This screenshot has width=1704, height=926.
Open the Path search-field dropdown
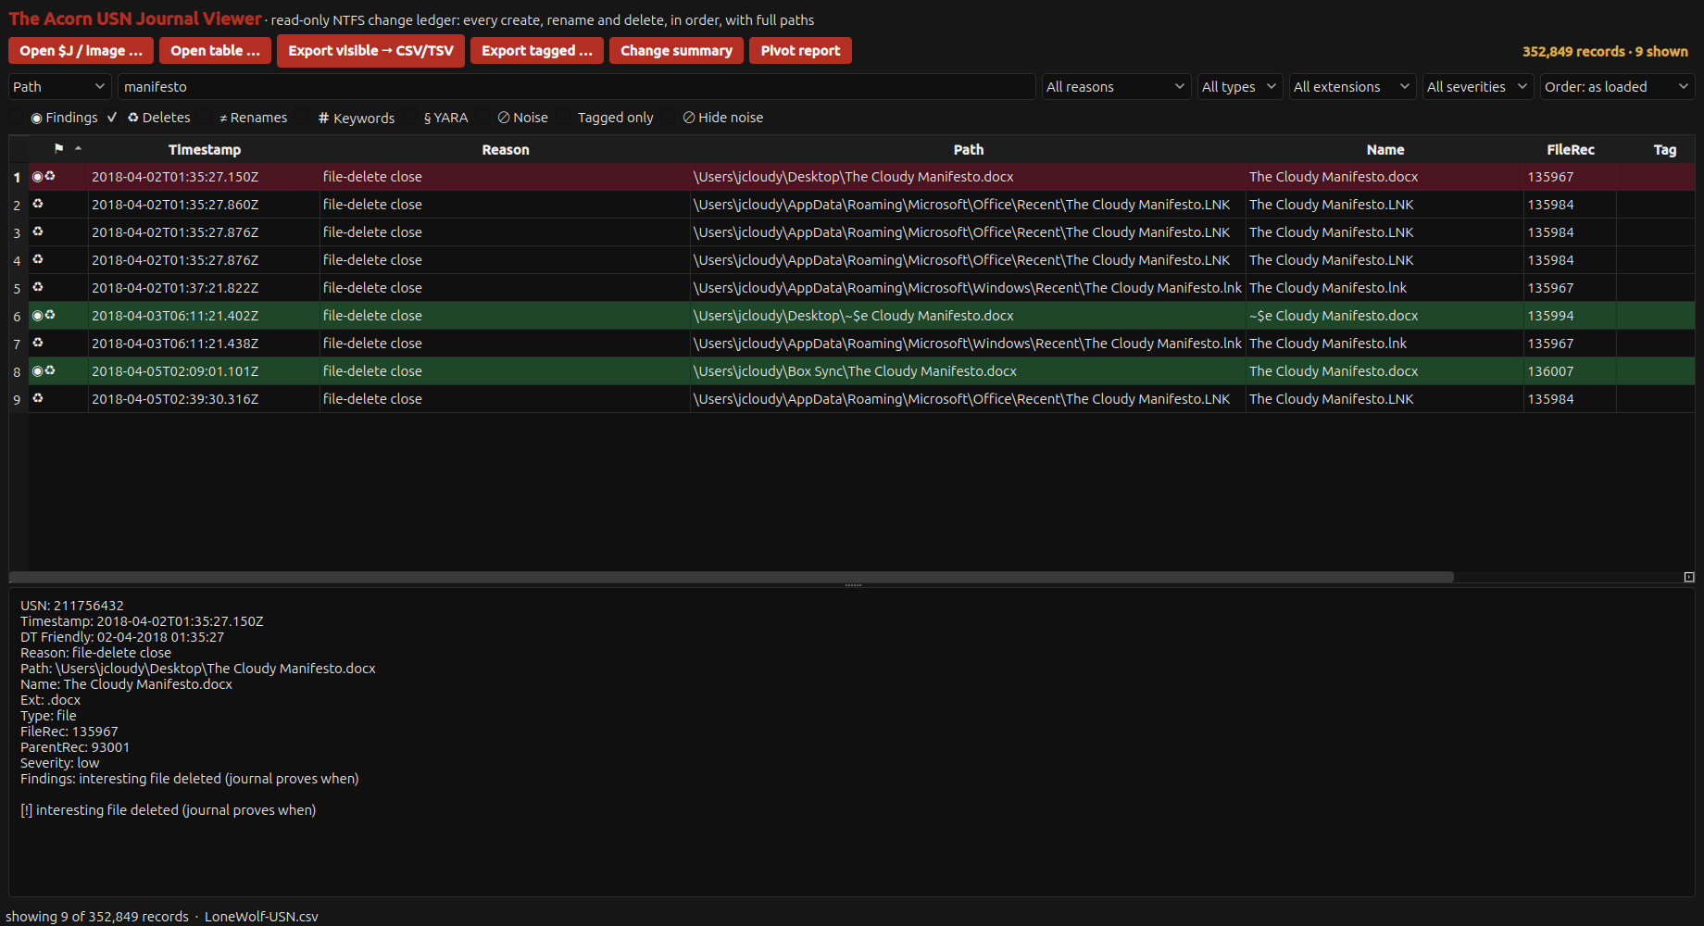60,86
